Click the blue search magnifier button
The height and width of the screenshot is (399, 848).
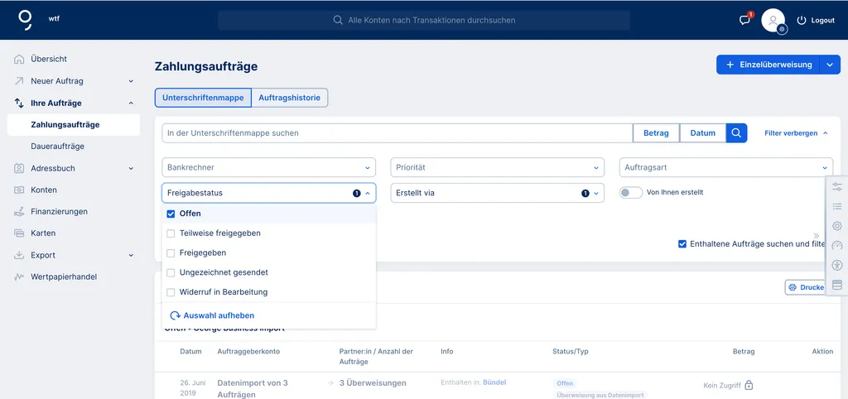[736, 133]
